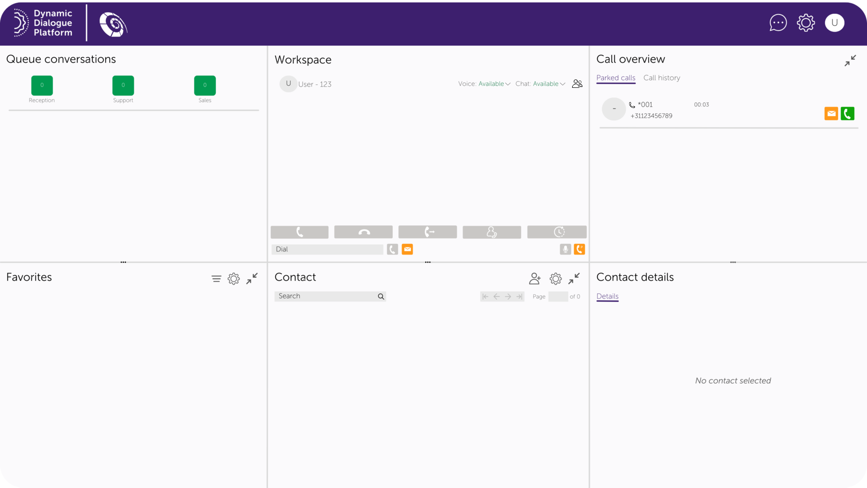Open the header settings gear

(806, 23)
